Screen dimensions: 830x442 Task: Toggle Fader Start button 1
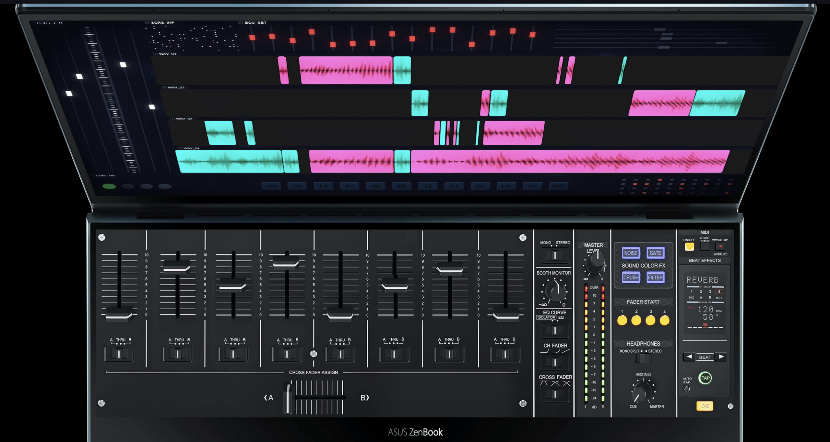(x=622, y=321)
